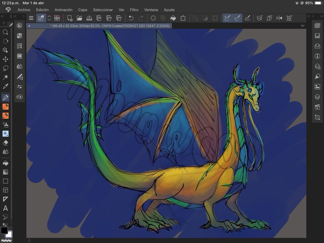Screen dimensions: 324x243
Task: Toggle Snap to Grid
Action: pos(247,18)
